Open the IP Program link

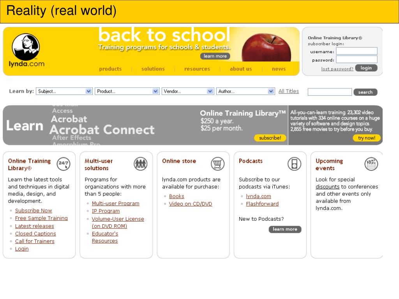coord(106,211)
